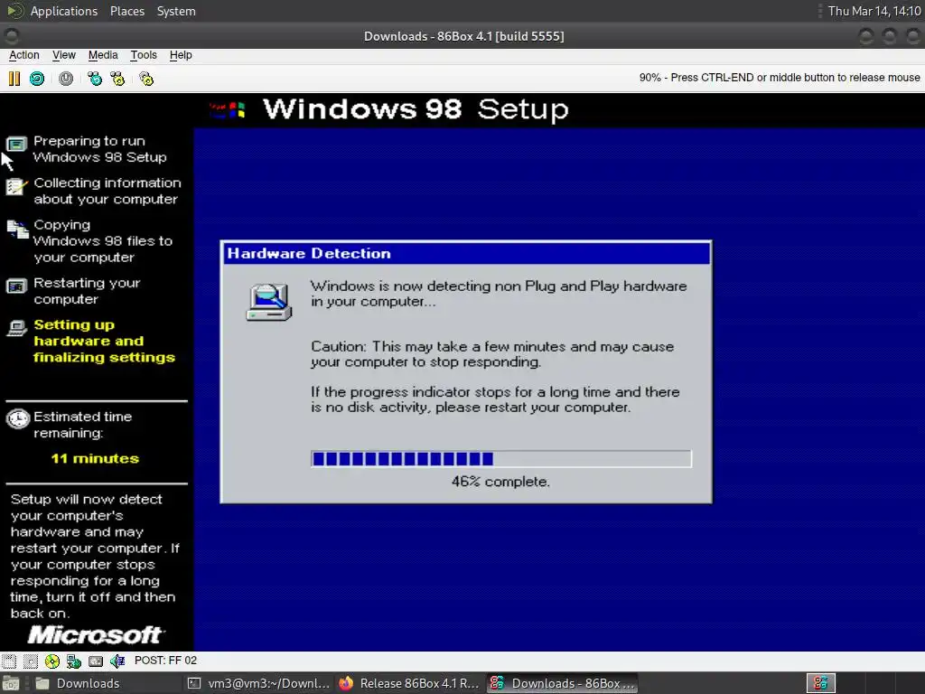Click the 'Downloads - 86Box' taskbar button
925x694 pixels.
coord(562,683)
